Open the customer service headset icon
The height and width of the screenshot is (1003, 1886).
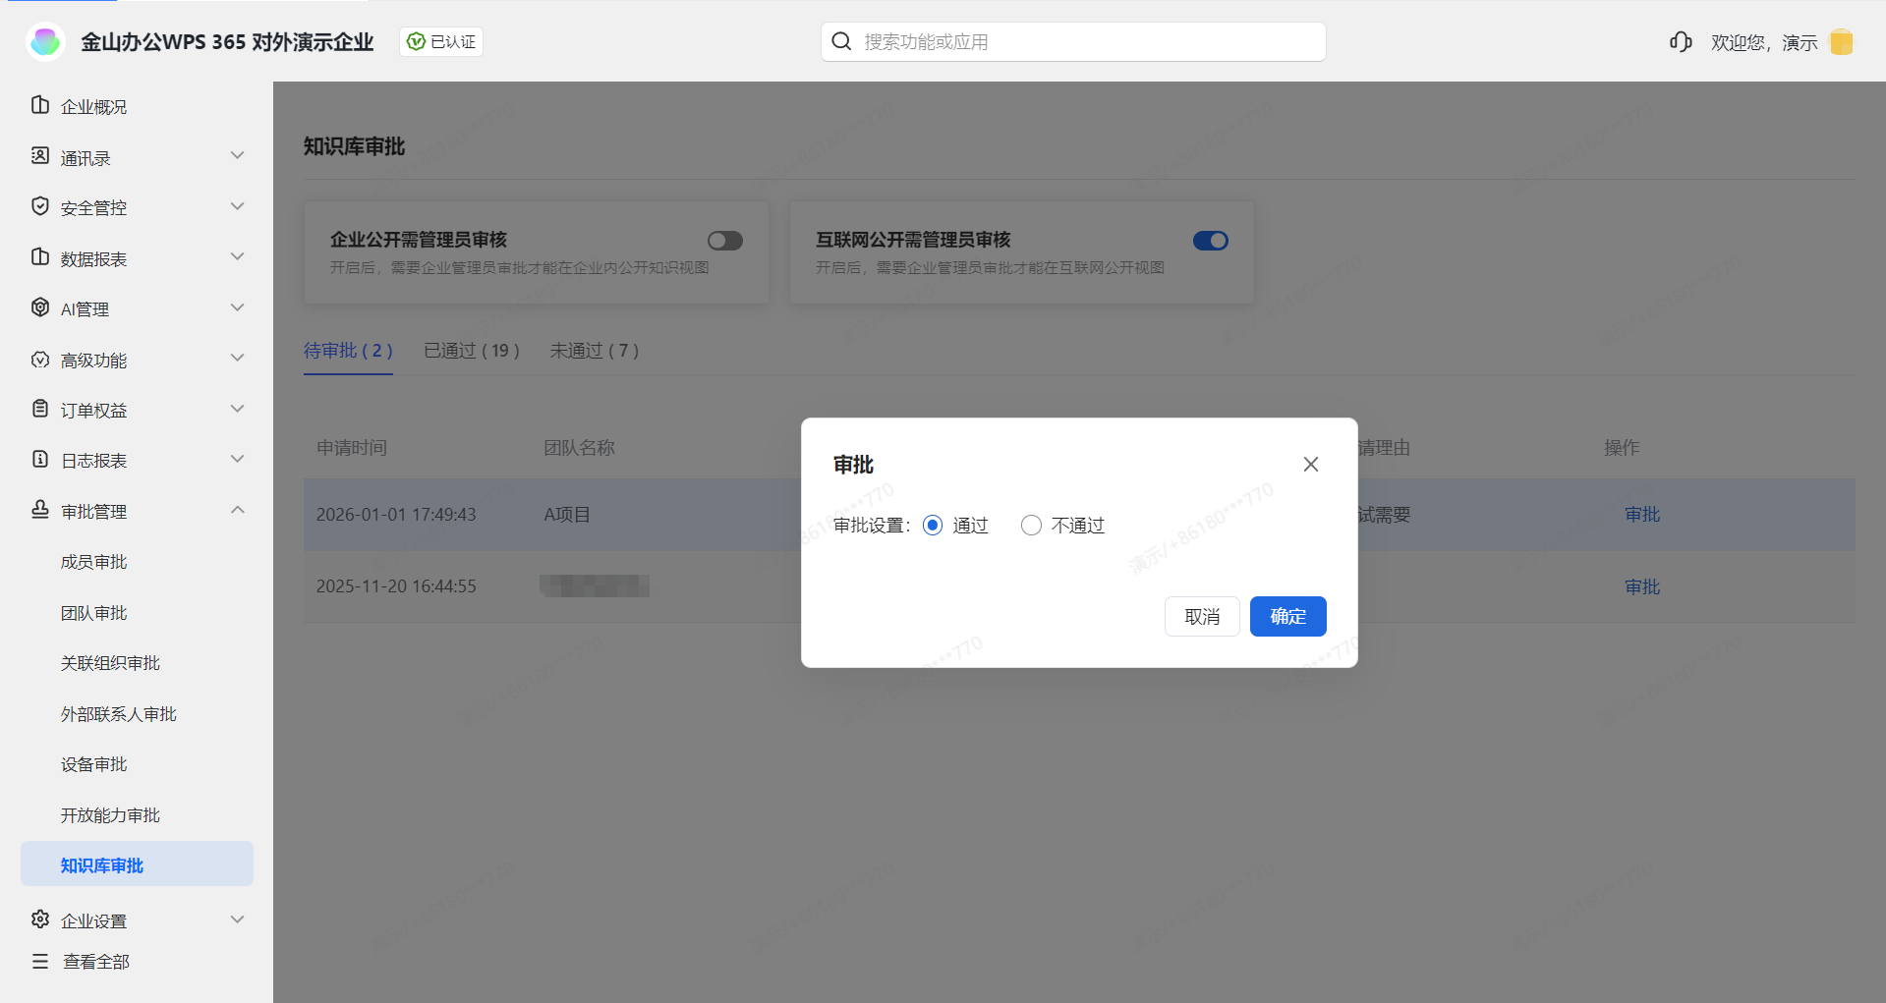(1681, 42)
